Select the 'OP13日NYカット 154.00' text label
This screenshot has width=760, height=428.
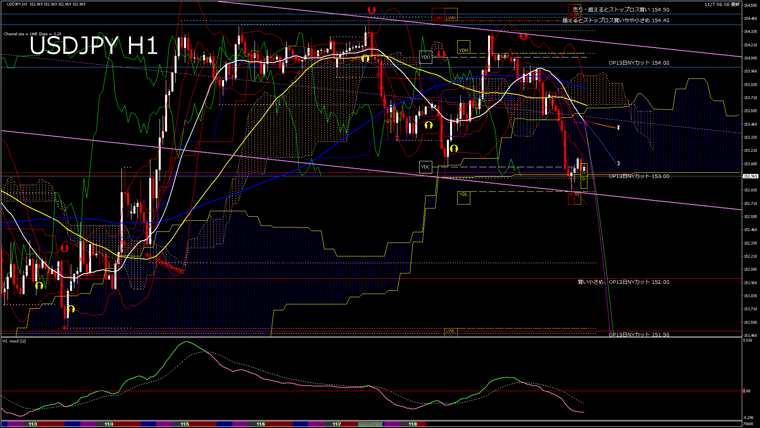638,63
